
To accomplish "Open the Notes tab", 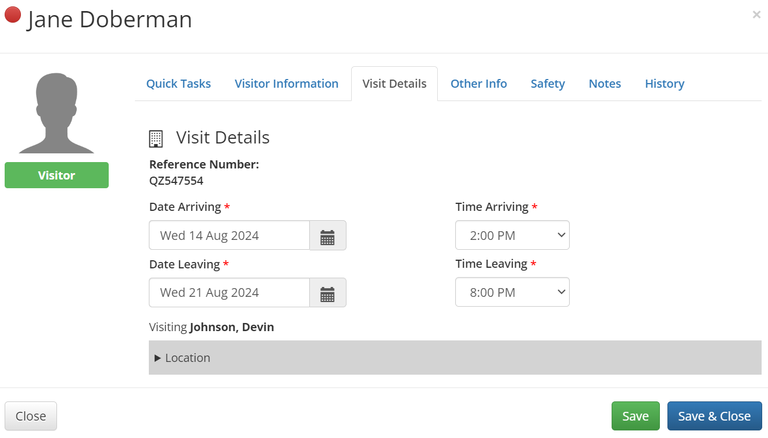I will pyautogui.click(x=605, y=84).
